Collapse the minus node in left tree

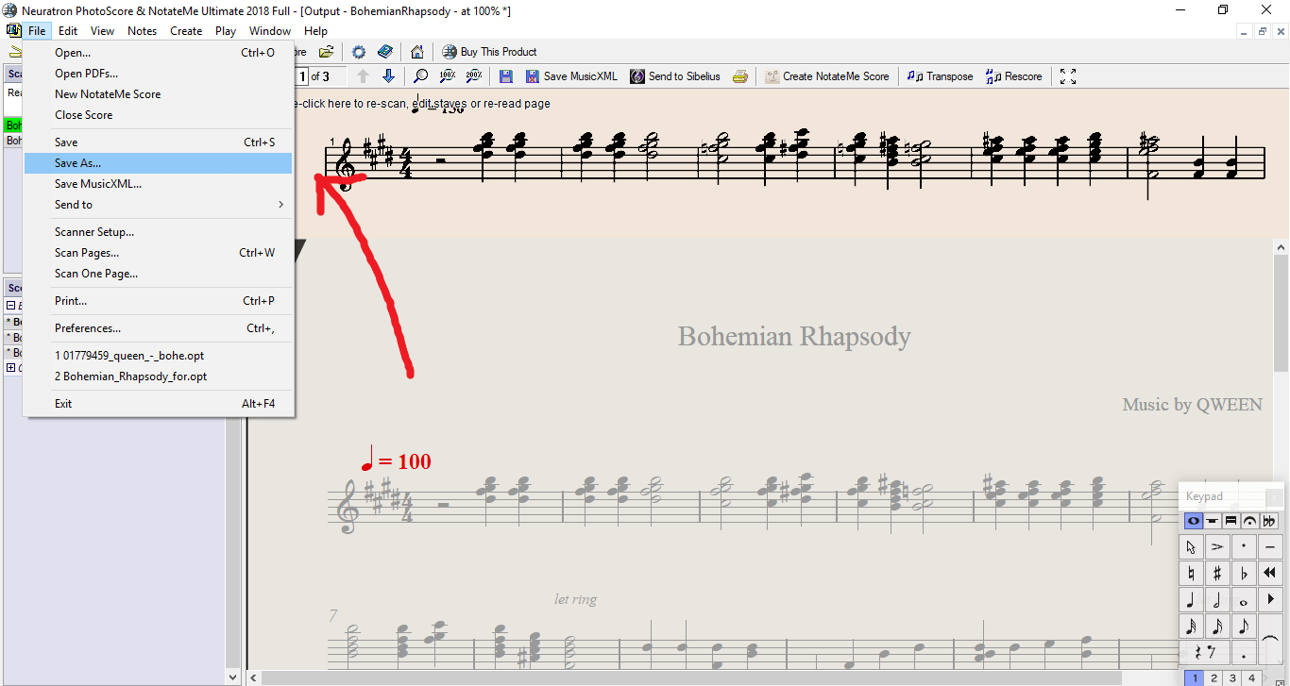(x=11, y=306)
